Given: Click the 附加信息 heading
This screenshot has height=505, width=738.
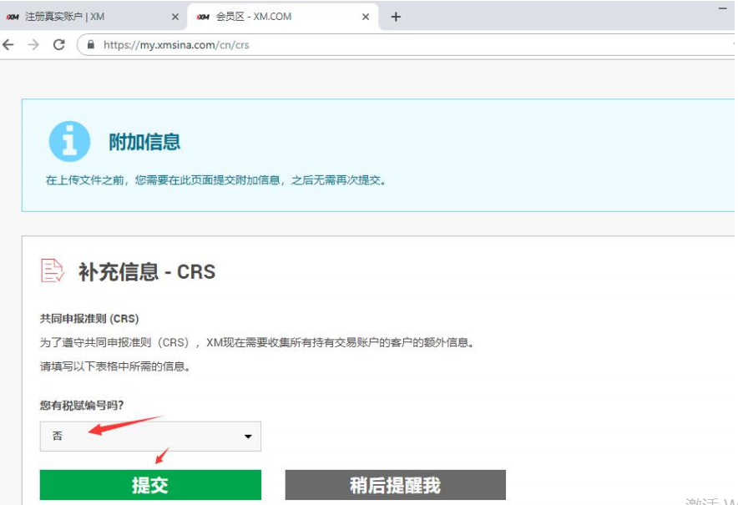Looking at the screenshot, I should (x=144, y=142).
